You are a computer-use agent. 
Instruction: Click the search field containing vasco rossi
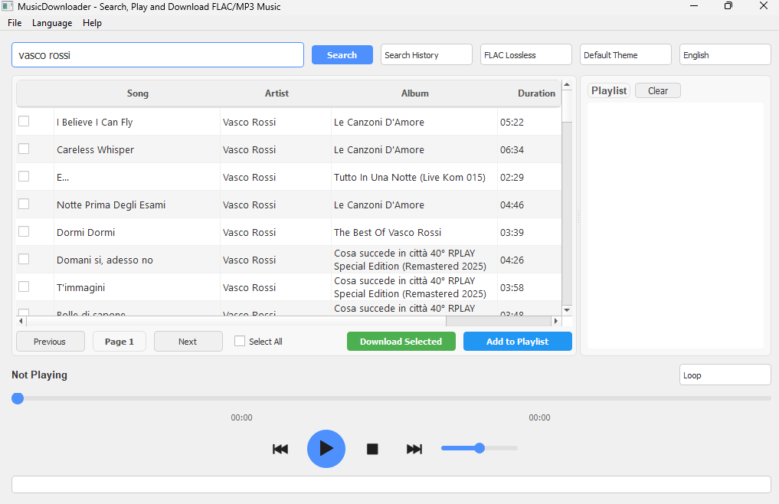[x=158, y=54]
